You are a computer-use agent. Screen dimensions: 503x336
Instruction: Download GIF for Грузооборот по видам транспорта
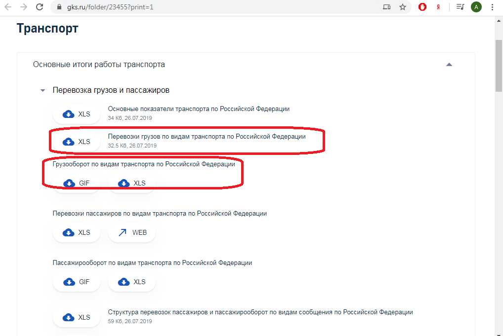click(77, 183)
